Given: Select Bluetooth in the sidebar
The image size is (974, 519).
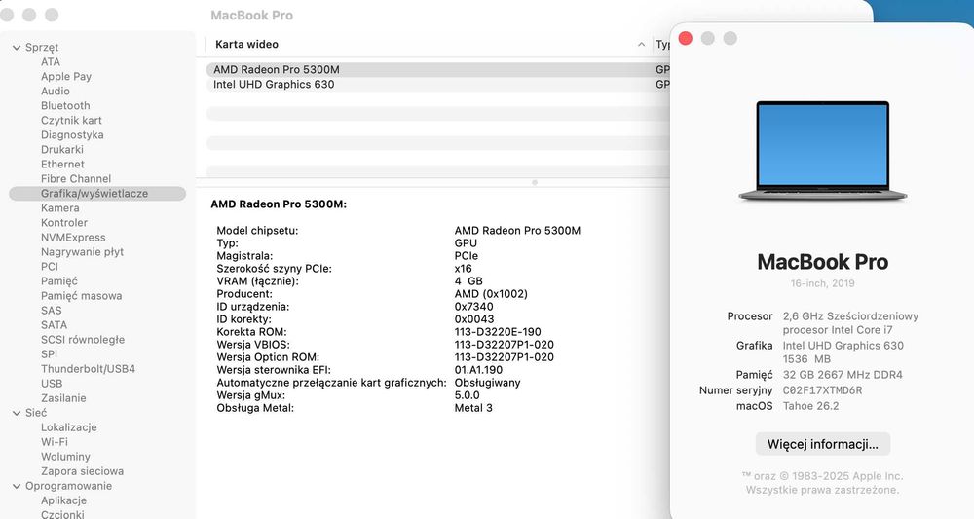Looking at the screenshot, I should pos(65,105).
